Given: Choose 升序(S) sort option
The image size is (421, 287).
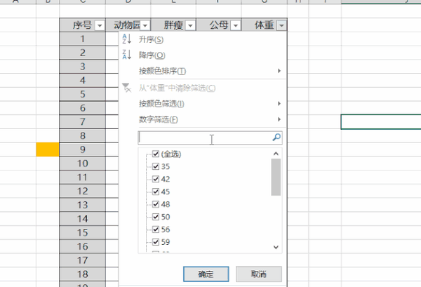Looking at the screenshot, I should tap(203, 39).
